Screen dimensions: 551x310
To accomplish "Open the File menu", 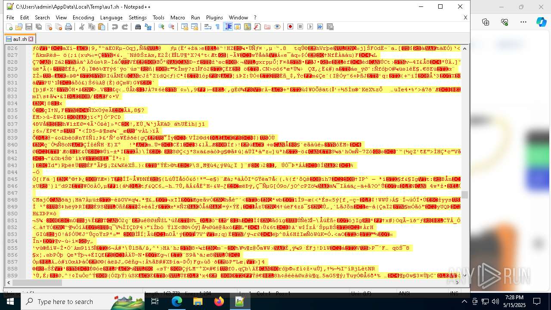I will point(10,18).
